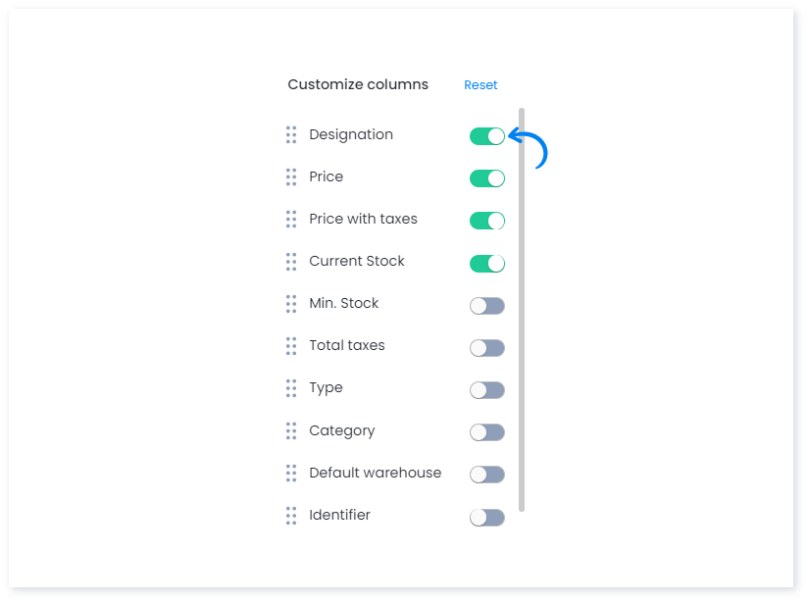This screenshot has width=808, height=602.
Task: Enable the Type column switch
Action: pos(487,389)
